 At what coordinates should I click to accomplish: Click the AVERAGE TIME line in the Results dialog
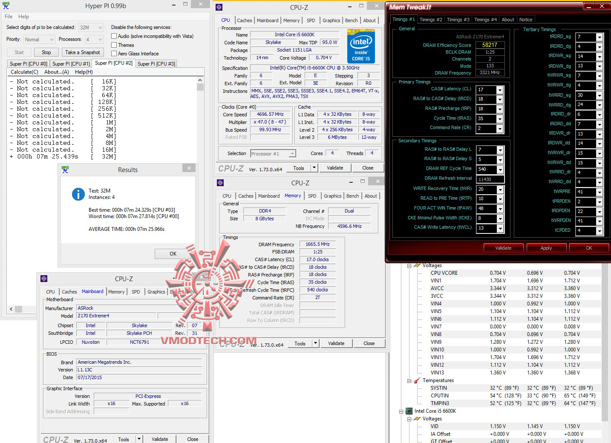tap(127, 229)
